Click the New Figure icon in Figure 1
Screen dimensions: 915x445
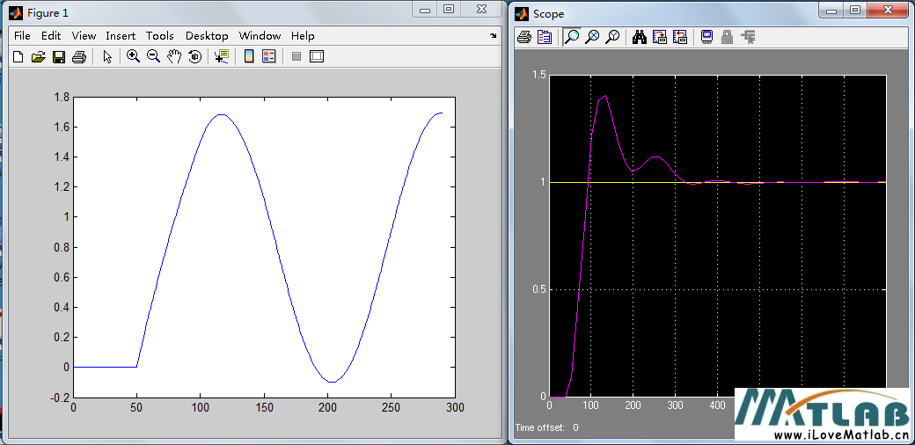[18, 56]
